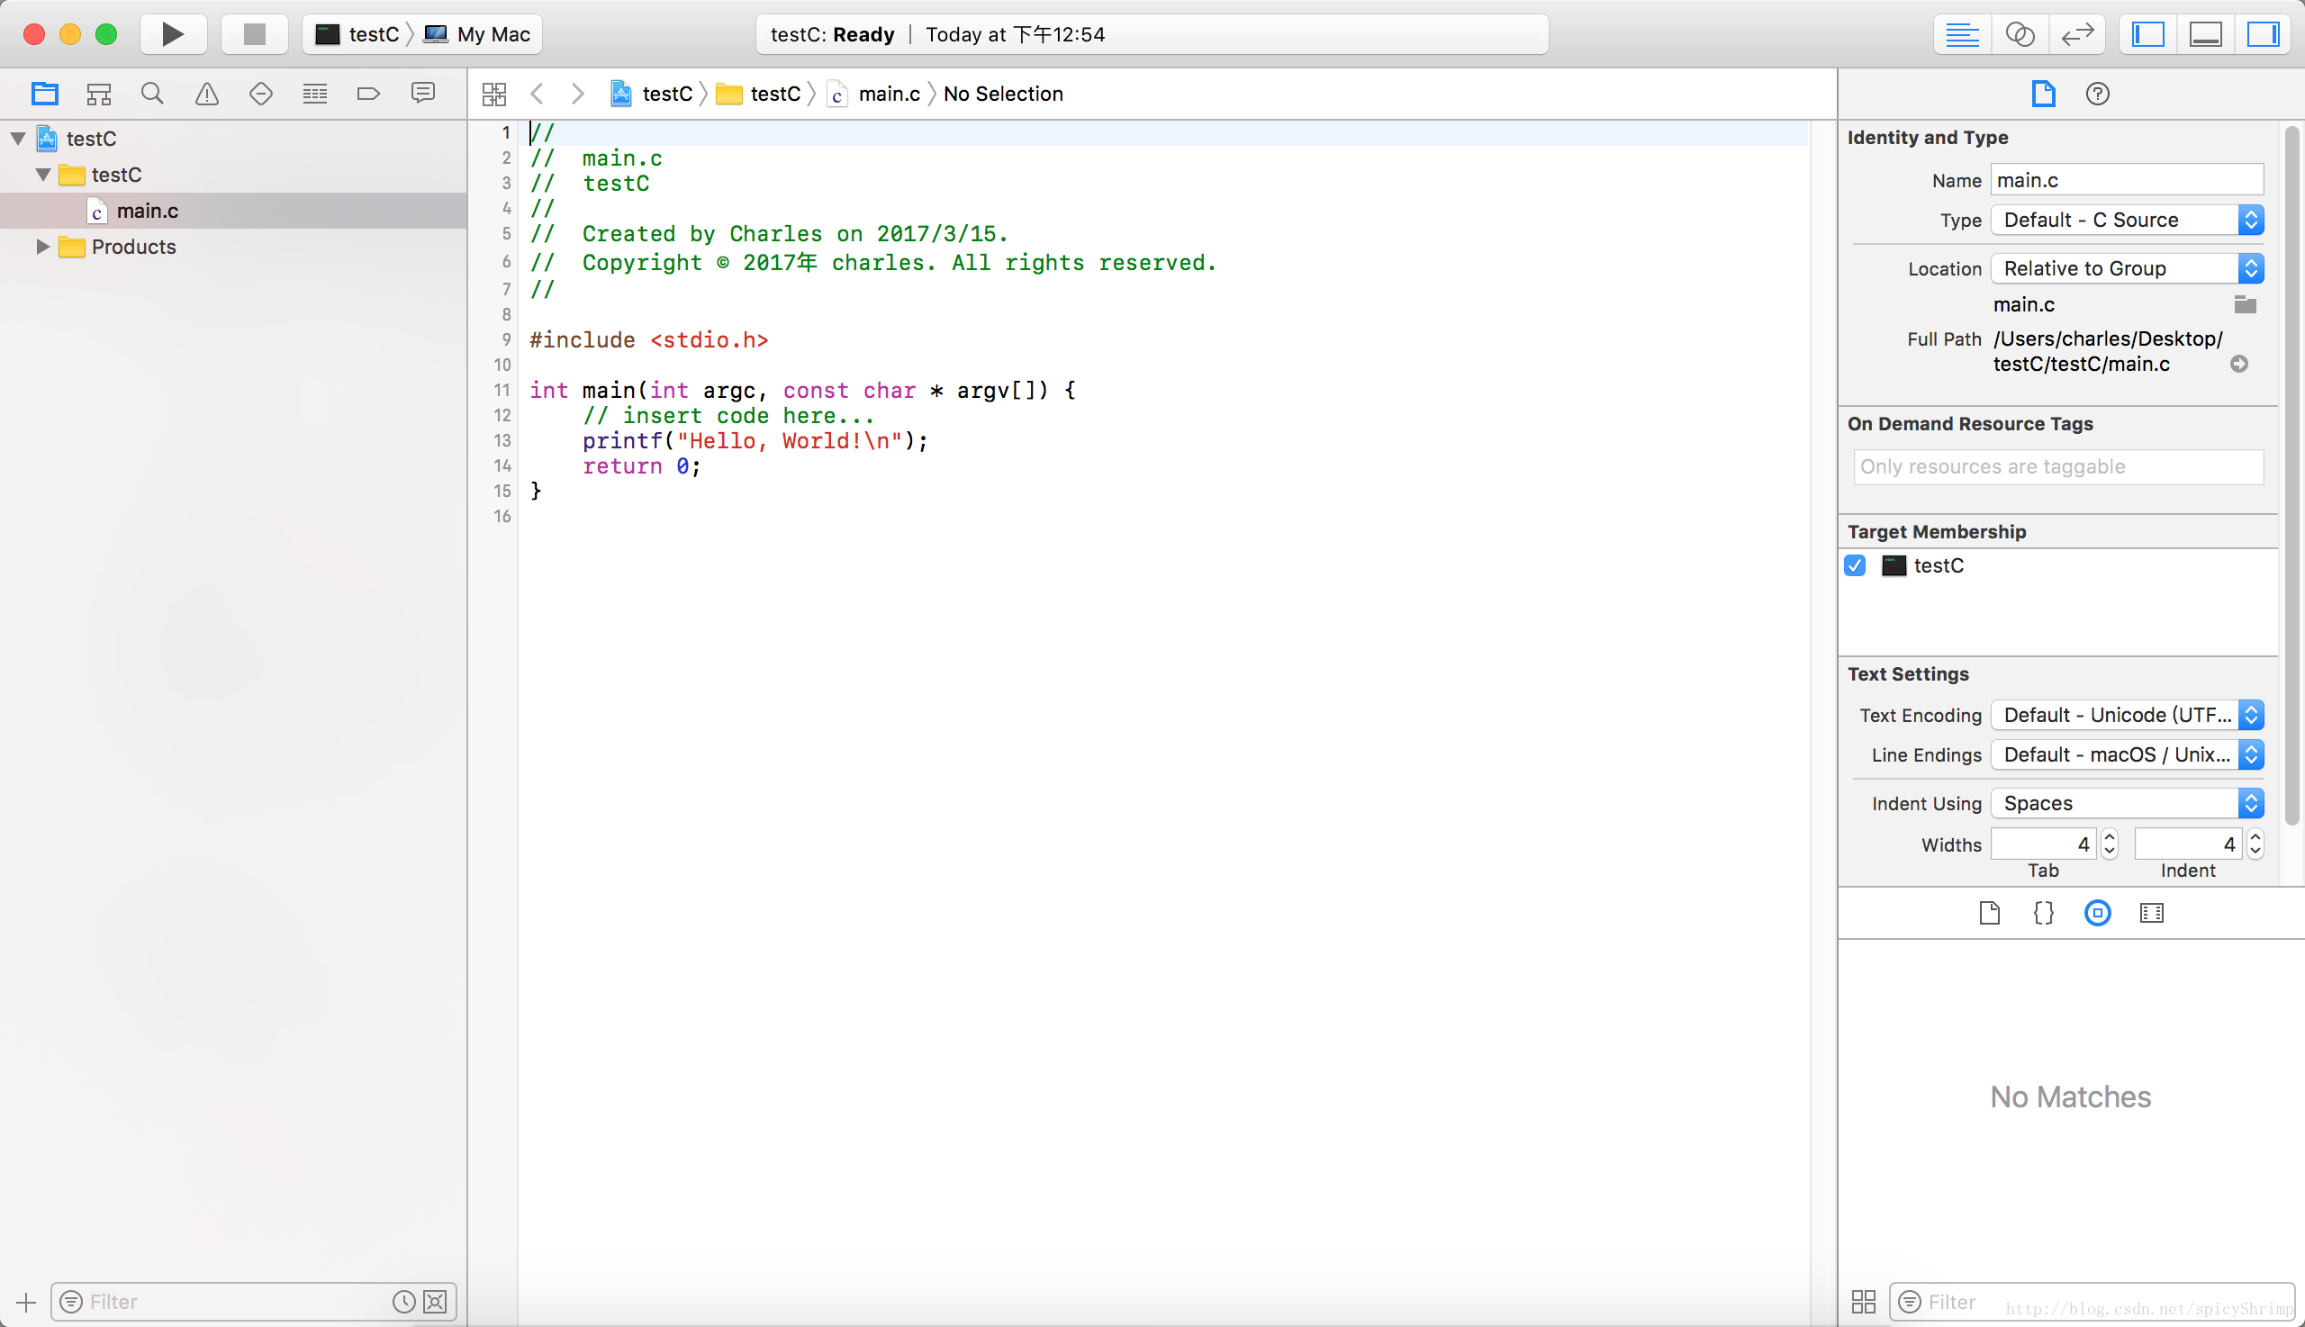Click the Stop button
This screenshot has width=2305, height=1327.
[254, 34]
